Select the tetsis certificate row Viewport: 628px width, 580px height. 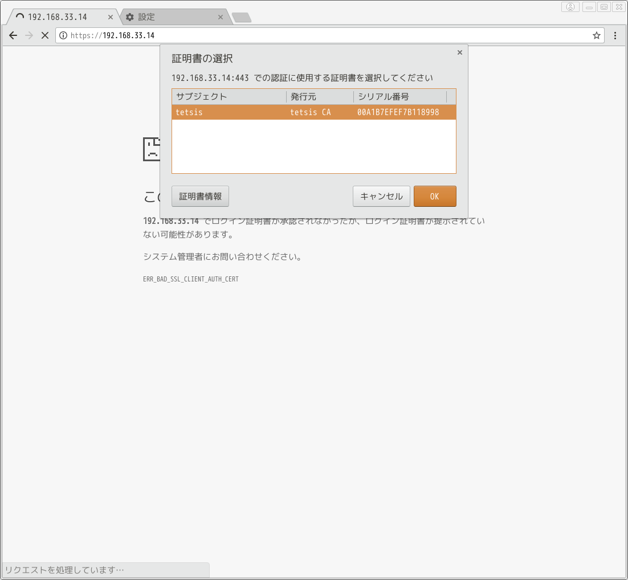(x=313, y=112)
